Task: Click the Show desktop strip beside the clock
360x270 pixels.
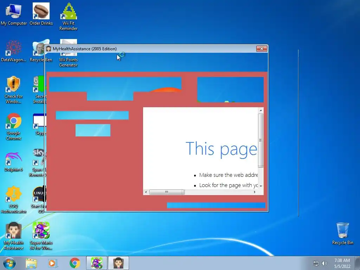Action: tap(357, 263)
